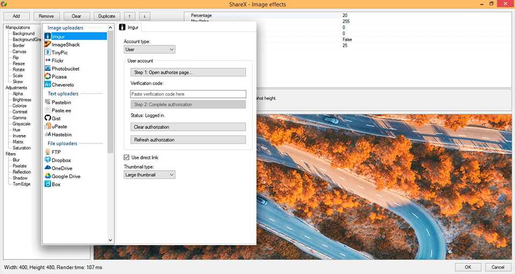The image size is (515, 274).
Task: Select Alpha under Adjustments
Action: pyautogui.click(x=18, y=94)
